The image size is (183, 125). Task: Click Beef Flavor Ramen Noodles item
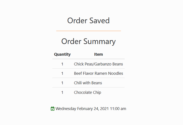click(x=99, y=73)
